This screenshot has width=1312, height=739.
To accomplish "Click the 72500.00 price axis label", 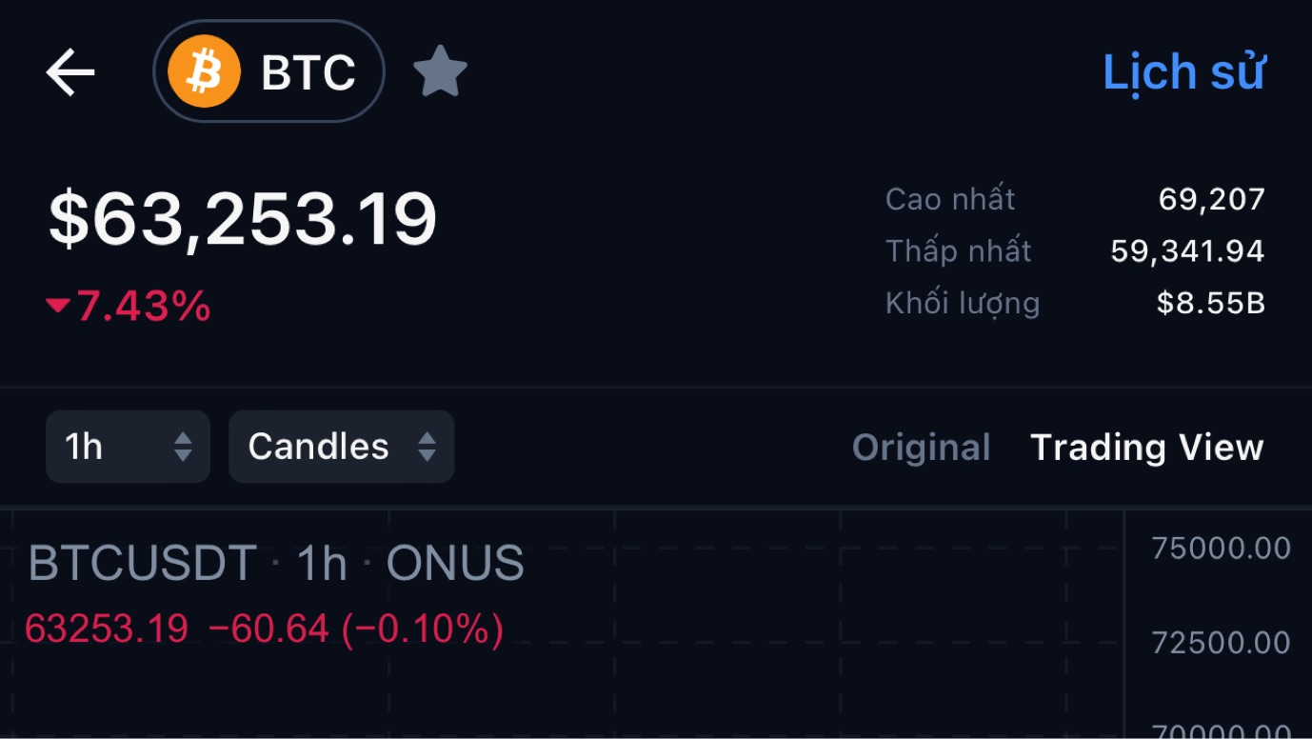I will coord(1221,643).
